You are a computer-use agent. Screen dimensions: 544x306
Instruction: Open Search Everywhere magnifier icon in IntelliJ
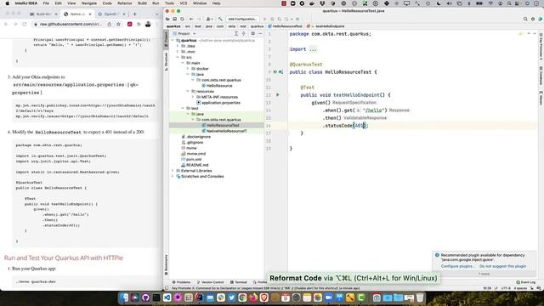pos(525,19)
